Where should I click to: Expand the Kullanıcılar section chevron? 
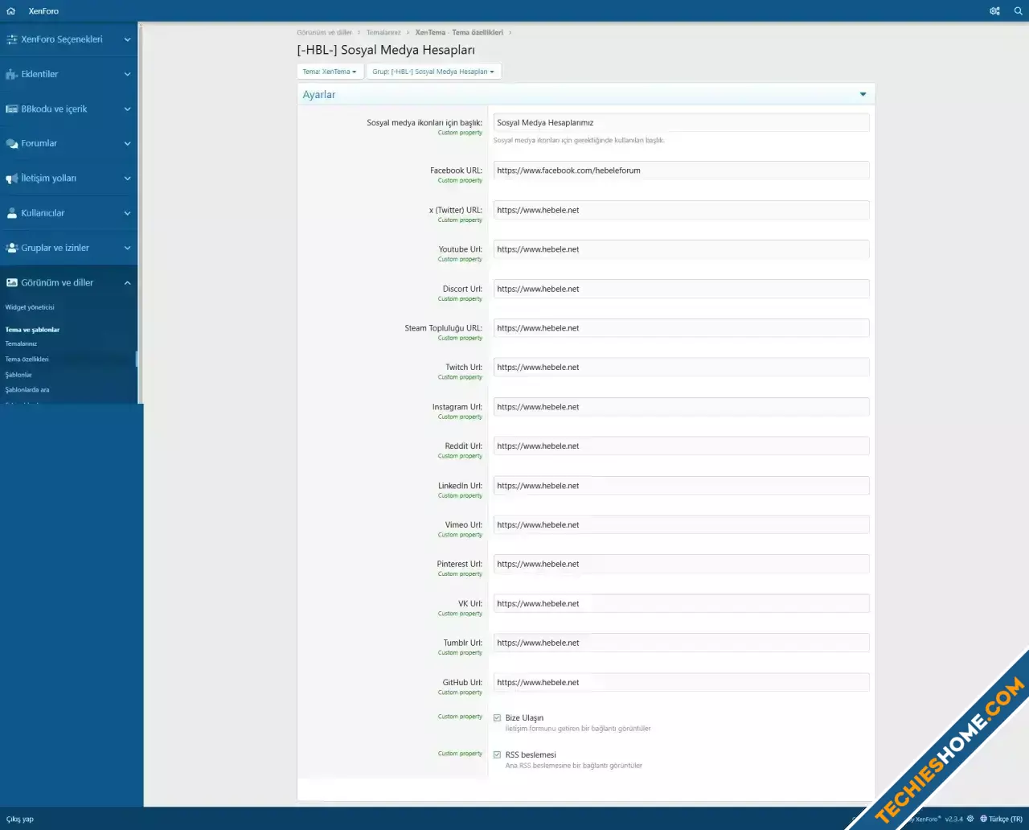127,213
